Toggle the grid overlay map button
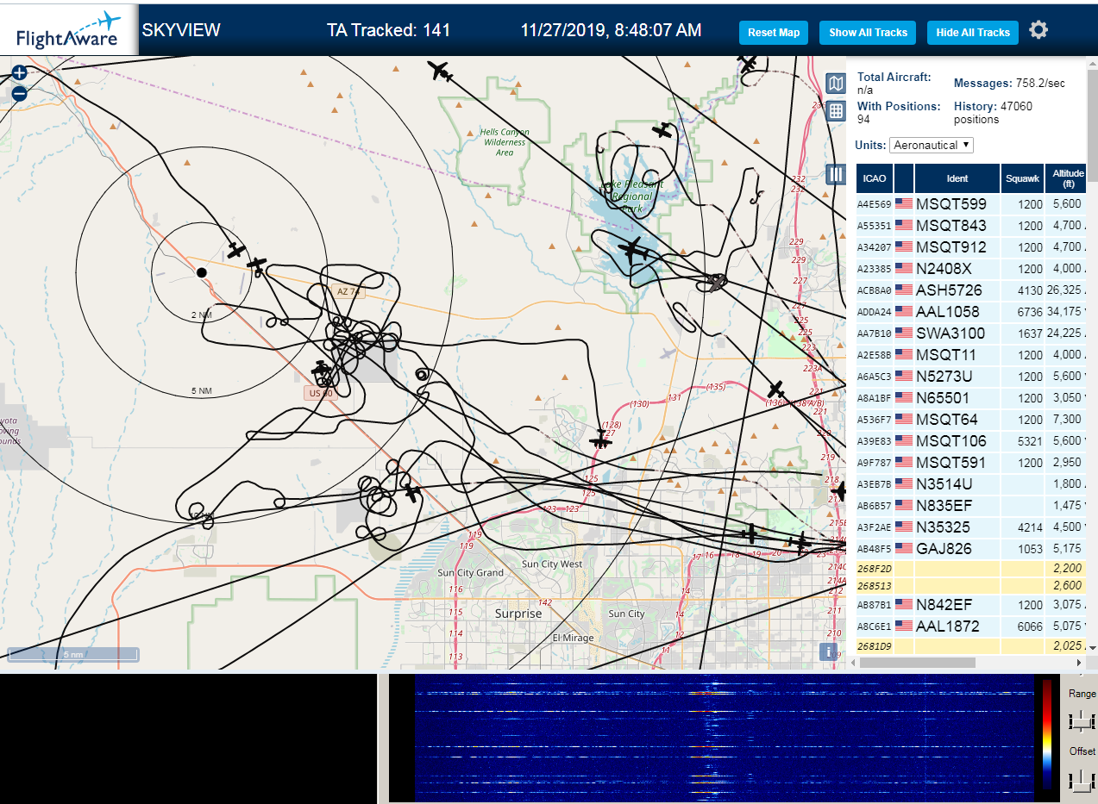The image size is (1098, 804). click(835, 110)
